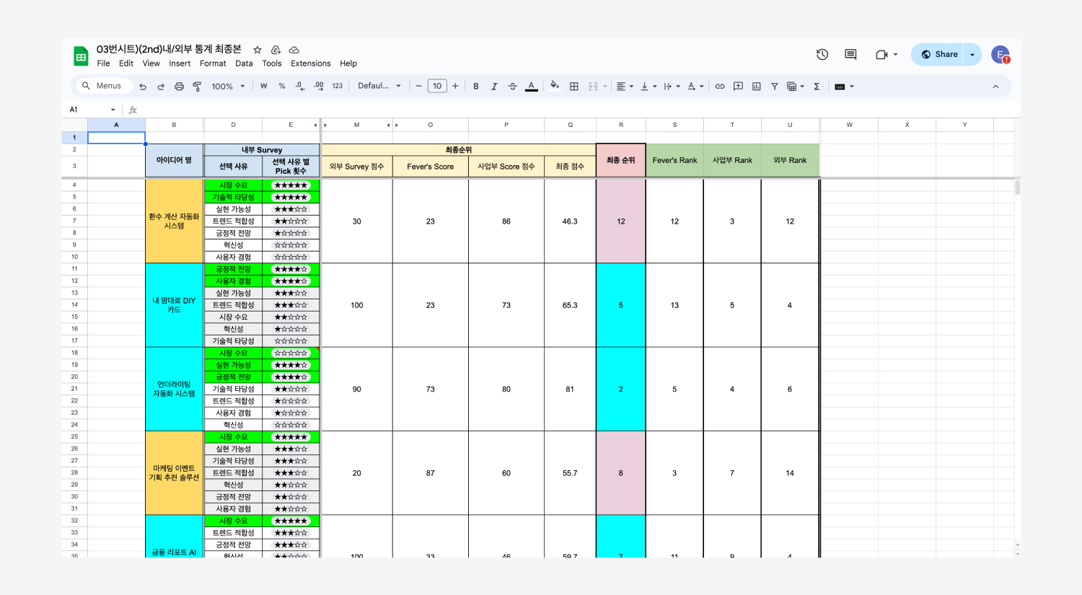Open the account avatar menu
The height and width of the screenshot is (595, 1082).
tap(1000, 55)
